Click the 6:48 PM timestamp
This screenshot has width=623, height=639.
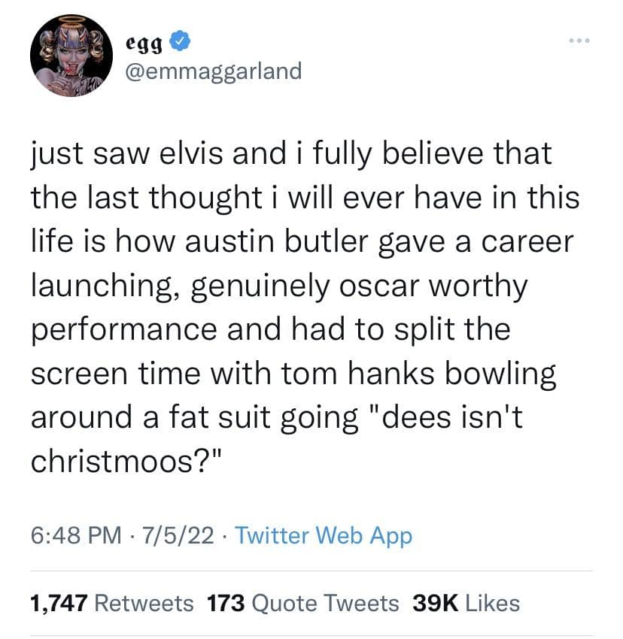75,536
